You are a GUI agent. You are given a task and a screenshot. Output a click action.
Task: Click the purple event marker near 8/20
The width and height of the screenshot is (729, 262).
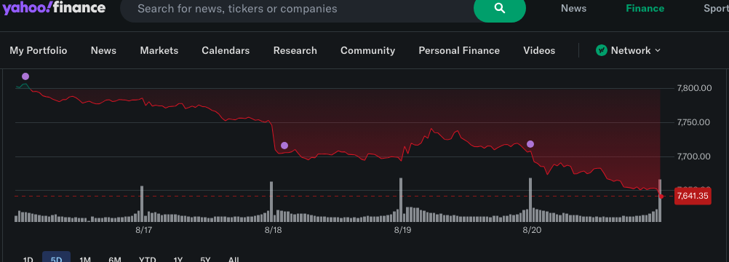pyautogui.click(x=530, y=144)
